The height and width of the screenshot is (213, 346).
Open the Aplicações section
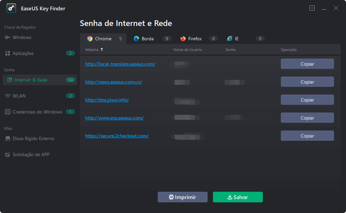(x=40, y=53)
